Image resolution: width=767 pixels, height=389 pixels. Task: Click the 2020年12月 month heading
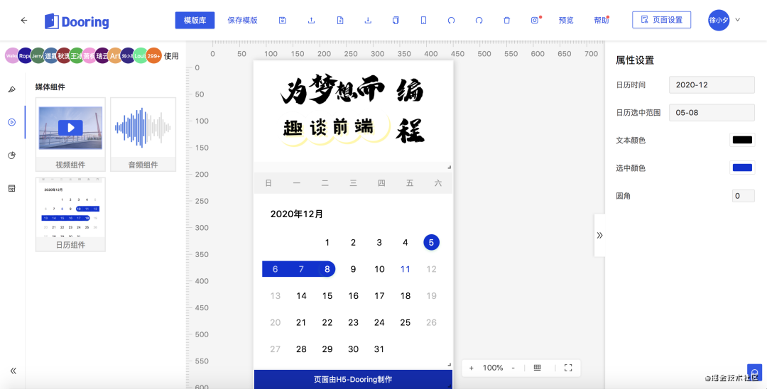(296, 214)
